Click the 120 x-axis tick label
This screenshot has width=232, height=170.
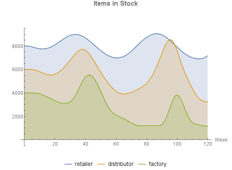click(208, 144)
